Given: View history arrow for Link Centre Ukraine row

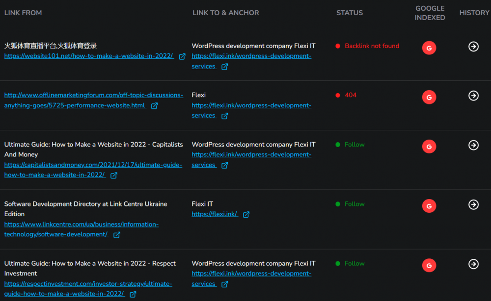Looking at the screenshot, I should (x=473, y=204).
